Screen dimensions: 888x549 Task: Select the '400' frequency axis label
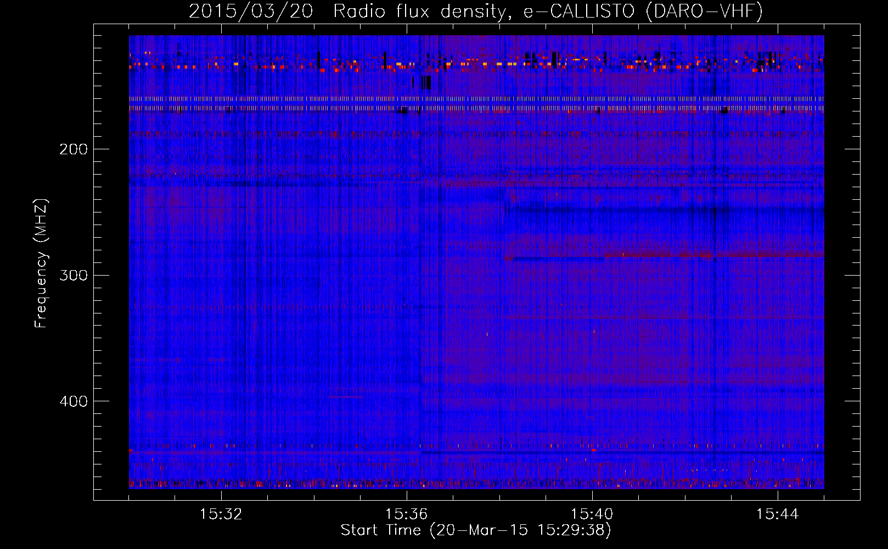(74, 401)
